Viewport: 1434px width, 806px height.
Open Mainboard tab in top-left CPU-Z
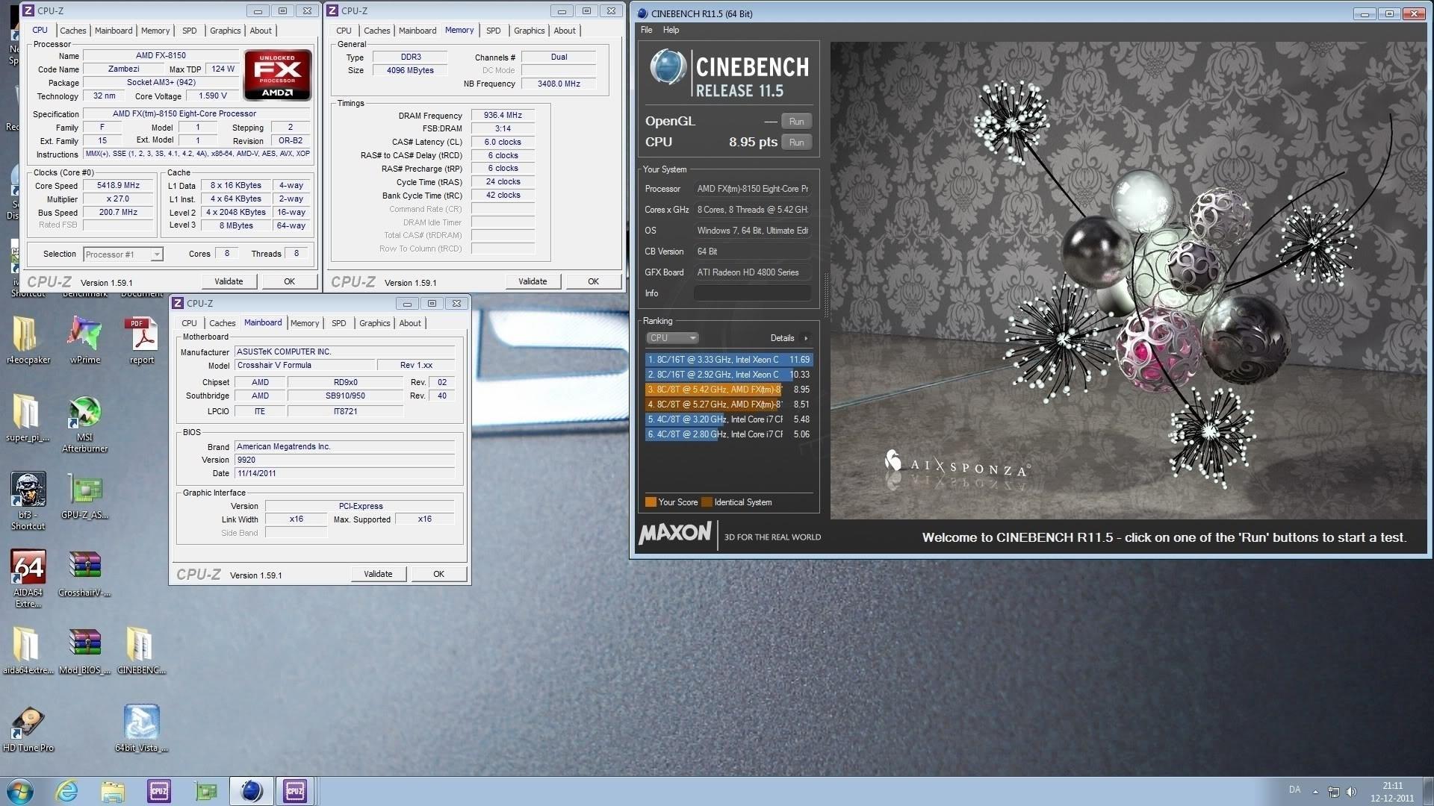(x=114, y=31)
